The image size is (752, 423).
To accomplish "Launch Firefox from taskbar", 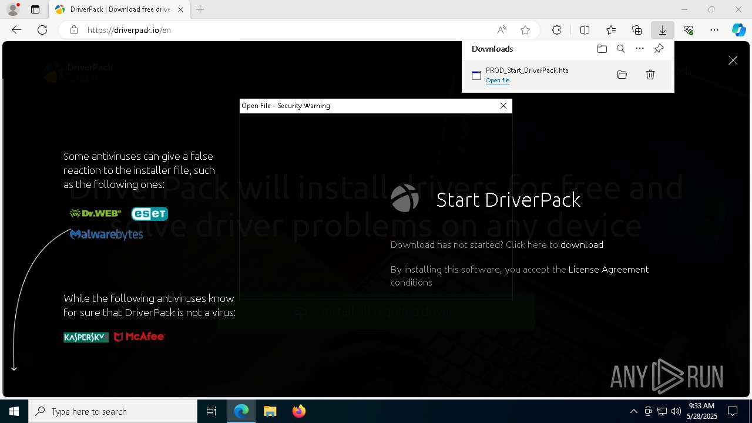I will coord(299,411).
